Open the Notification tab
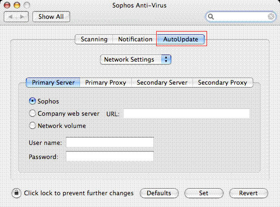Viewport: 280px width, 207px height. [x=135, y=39]
